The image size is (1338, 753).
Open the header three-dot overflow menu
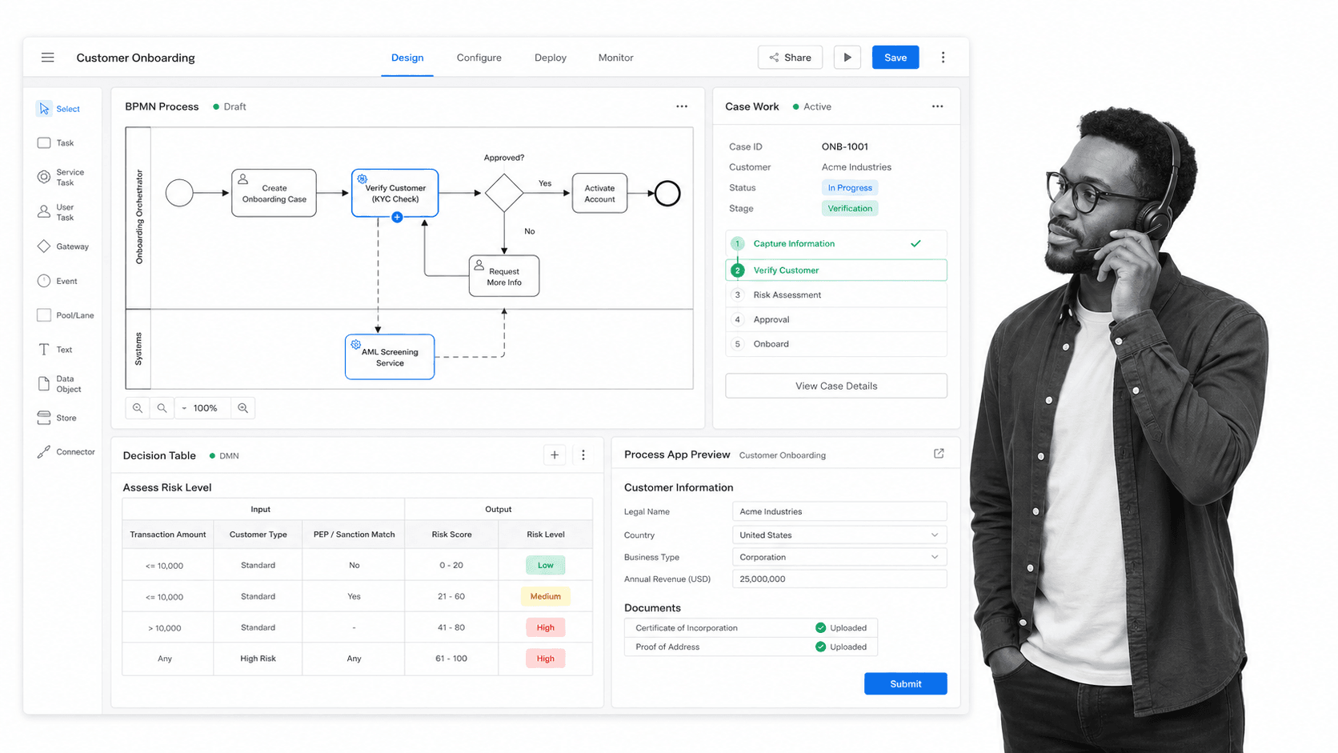943,58
